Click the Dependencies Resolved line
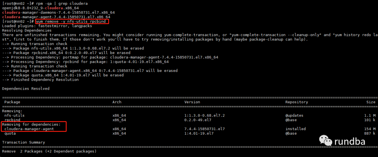Viewport: 378px width, 157px height. tap(26, 88)
